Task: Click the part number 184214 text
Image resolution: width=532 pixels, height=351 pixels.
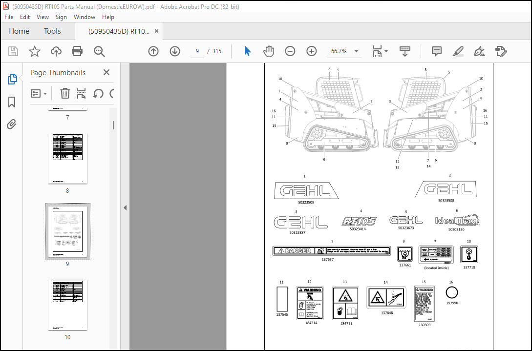Action: 311,323
